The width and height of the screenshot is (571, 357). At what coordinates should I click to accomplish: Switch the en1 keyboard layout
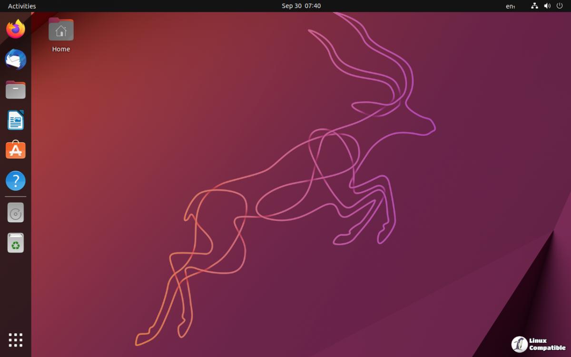(x=511, y=6)
